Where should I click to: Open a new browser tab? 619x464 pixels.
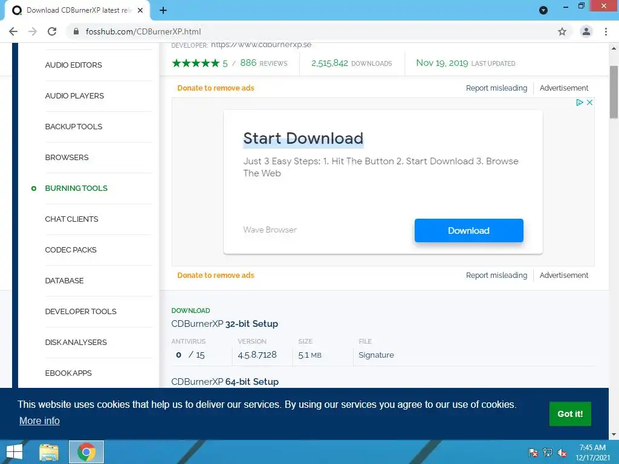click(163, 10)
